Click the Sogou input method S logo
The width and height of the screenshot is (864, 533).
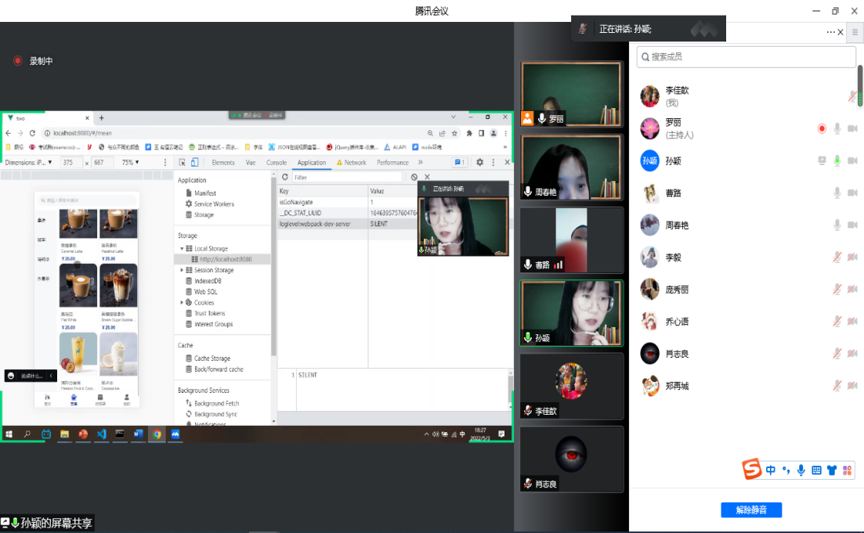(752, 470)
